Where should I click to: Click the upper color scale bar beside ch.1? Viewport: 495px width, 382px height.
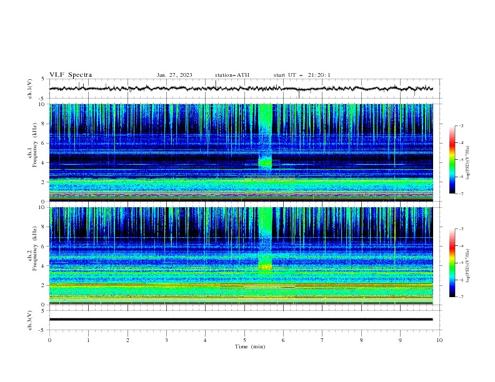452,160
